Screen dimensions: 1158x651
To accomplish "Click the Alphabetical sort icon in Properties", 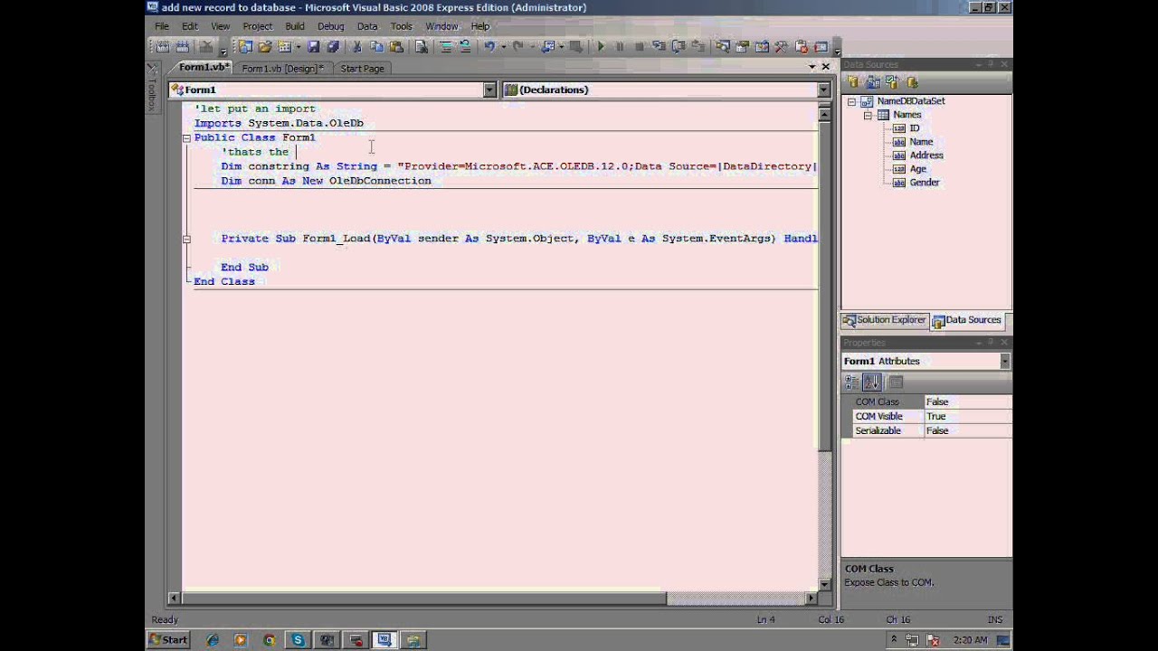I will pos(872,382).
